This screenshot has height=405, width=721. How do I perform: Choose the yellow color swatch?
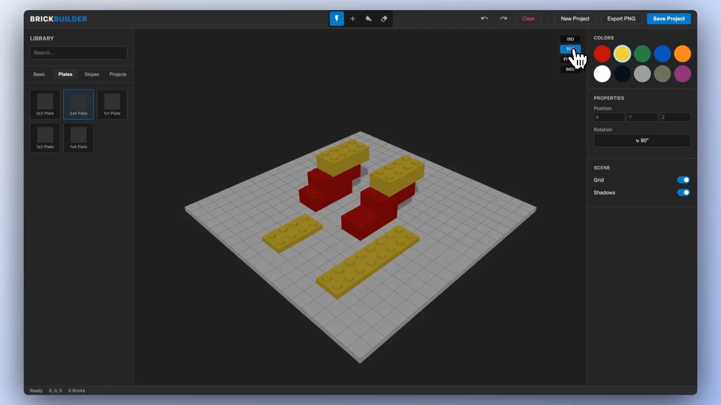[x=622, y=54]
